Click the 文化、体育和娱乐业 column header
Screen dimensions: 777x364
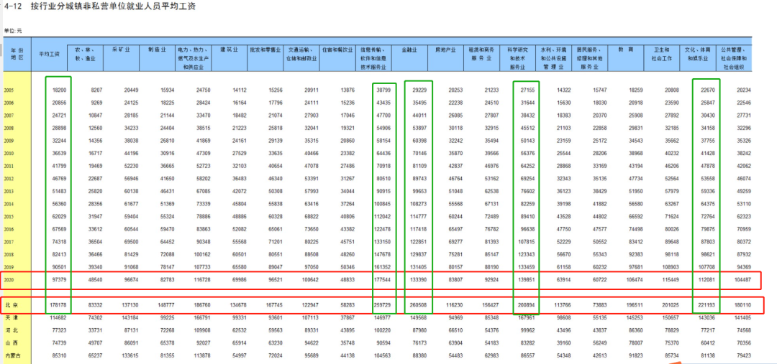[x=698, y=54]
